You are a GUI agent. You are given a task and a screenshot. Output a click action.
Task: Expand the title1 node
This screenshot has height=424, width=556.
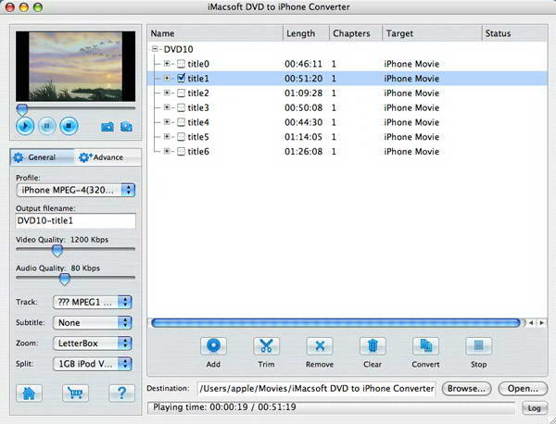pos(167,78)
